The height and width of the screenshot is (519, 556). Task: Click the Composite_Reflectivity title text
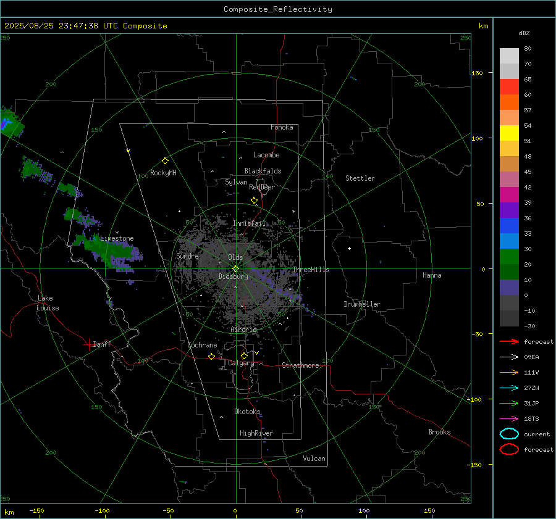278,9
